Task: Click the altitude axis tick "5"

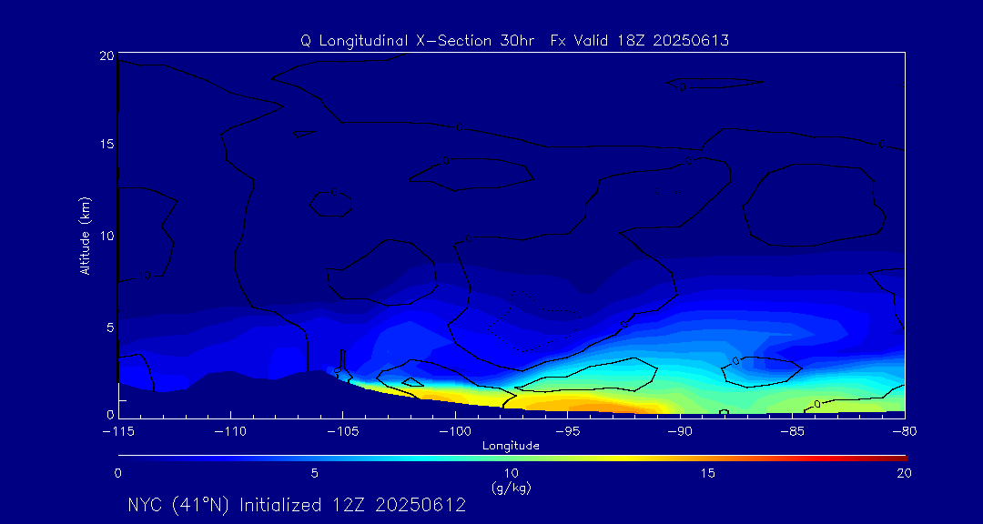Action: (110, 327)
